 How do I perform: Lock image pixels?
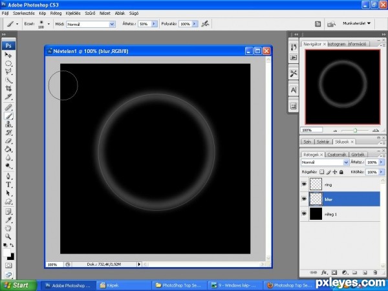pyautogui.click(x=329, y=172)
